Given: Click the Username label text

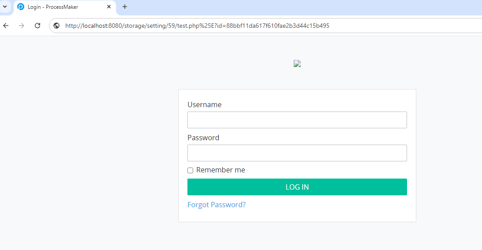Looking at the screenshot, I should point(205,104).
